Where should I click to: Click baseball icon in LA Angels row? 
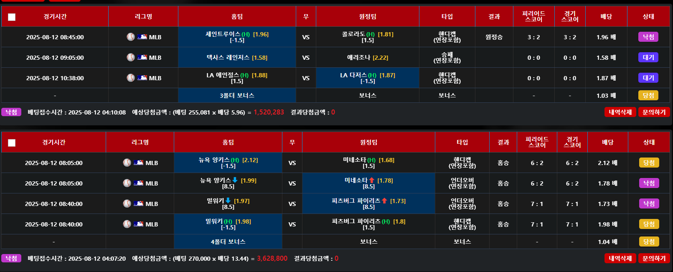point(131,78)
